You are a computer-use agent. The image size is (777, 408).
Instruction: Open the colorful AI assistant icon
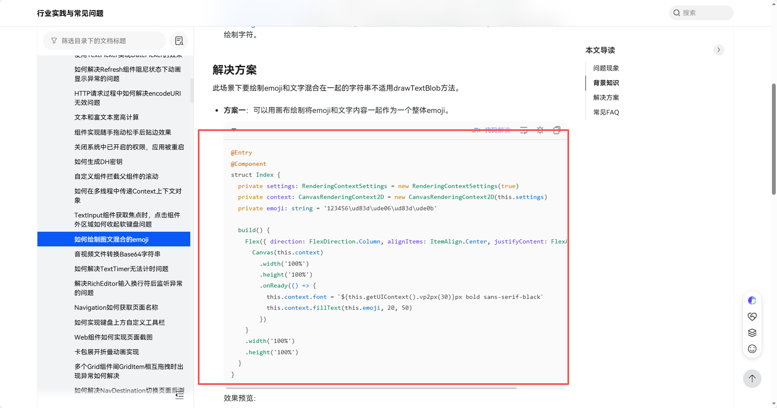coord(752,300)
